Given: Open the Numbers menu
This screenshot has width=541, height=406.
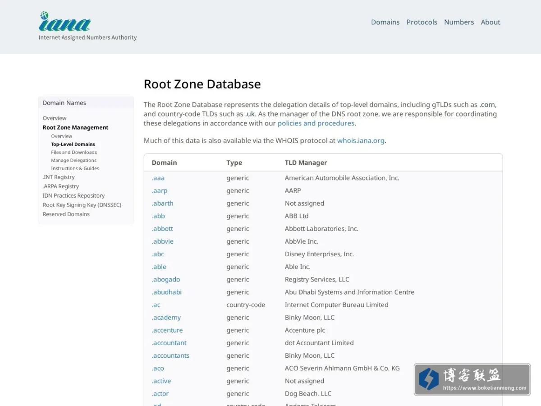Looking at the screenshot, I should (459, 22).
